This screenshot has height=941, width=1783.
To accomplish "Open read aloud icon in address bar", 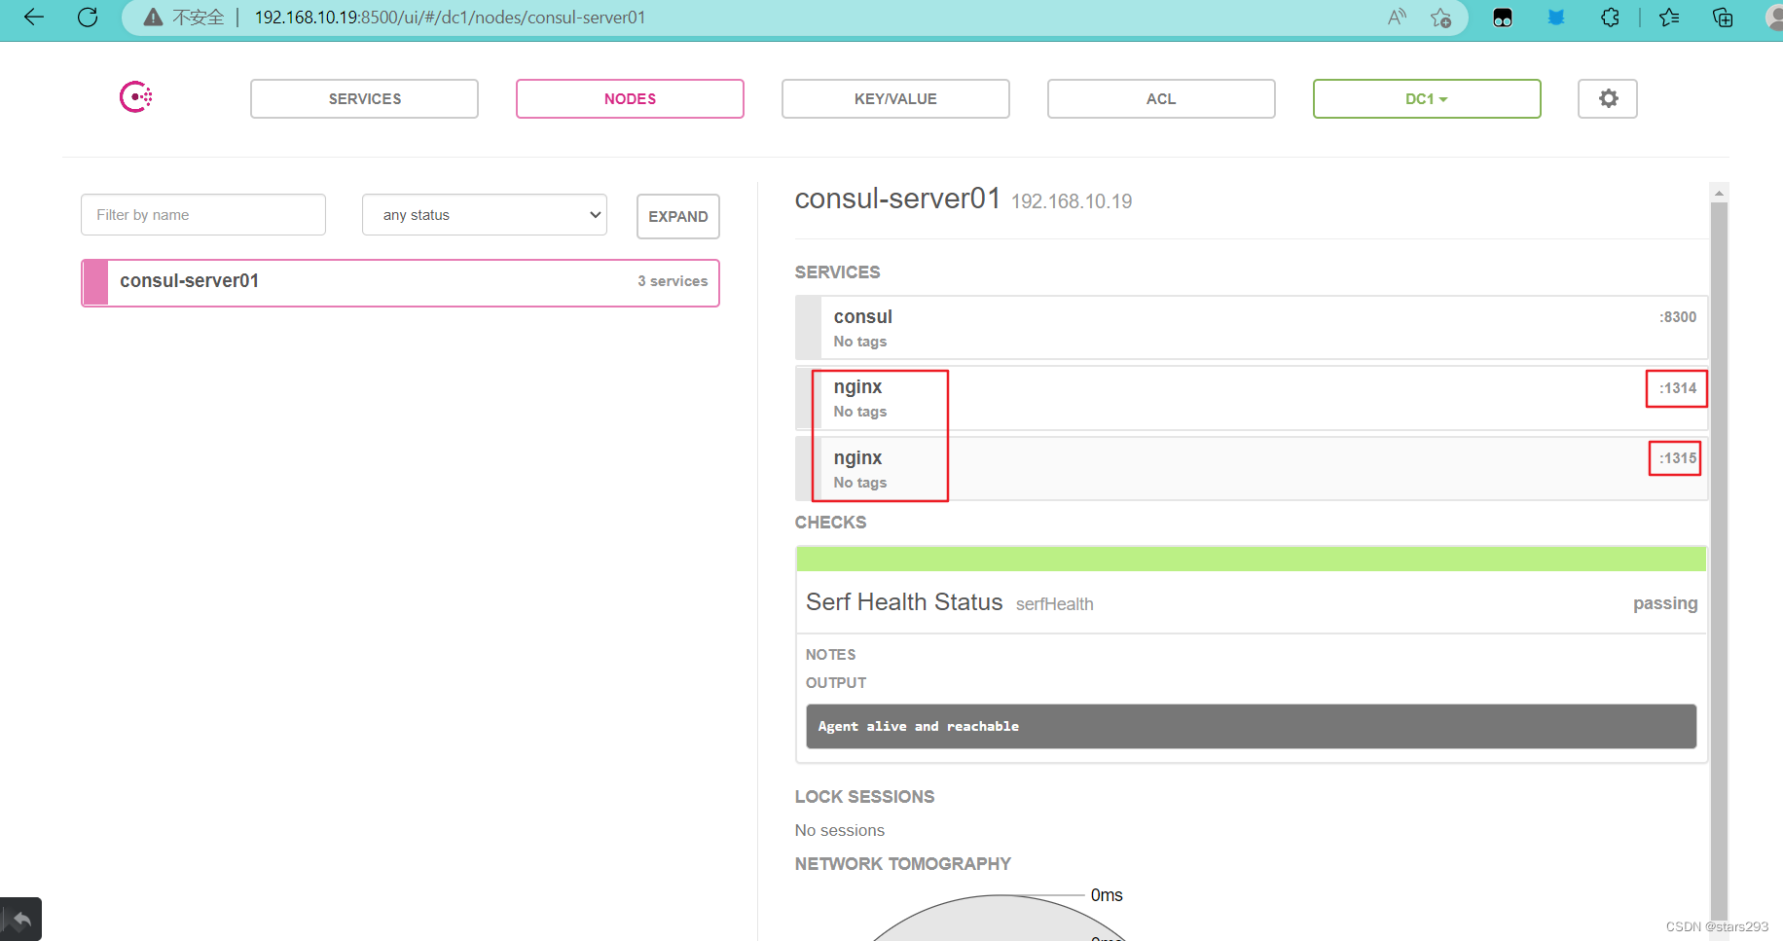I will [1397, 17].
